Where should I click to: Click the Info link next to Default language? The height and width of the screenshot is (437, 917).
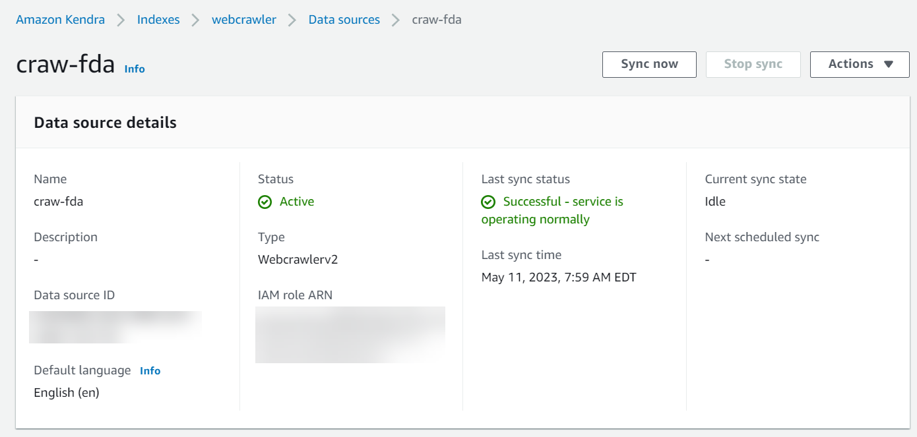(x=150, y=370)
